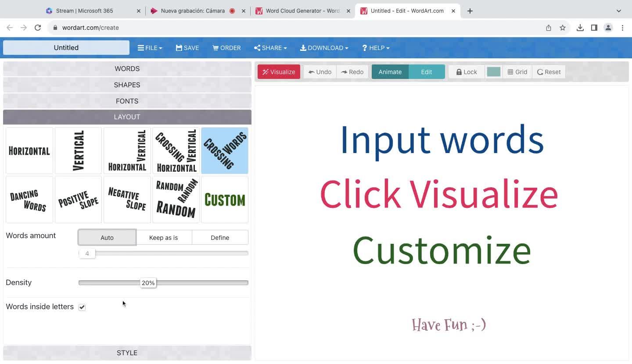
Task: Pick the Positive Slope layout
Action: (x=78, y=200)
